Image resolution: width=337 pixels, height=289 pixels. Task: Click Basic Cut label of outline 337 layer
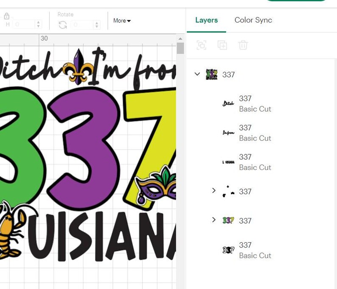[255, 255]
